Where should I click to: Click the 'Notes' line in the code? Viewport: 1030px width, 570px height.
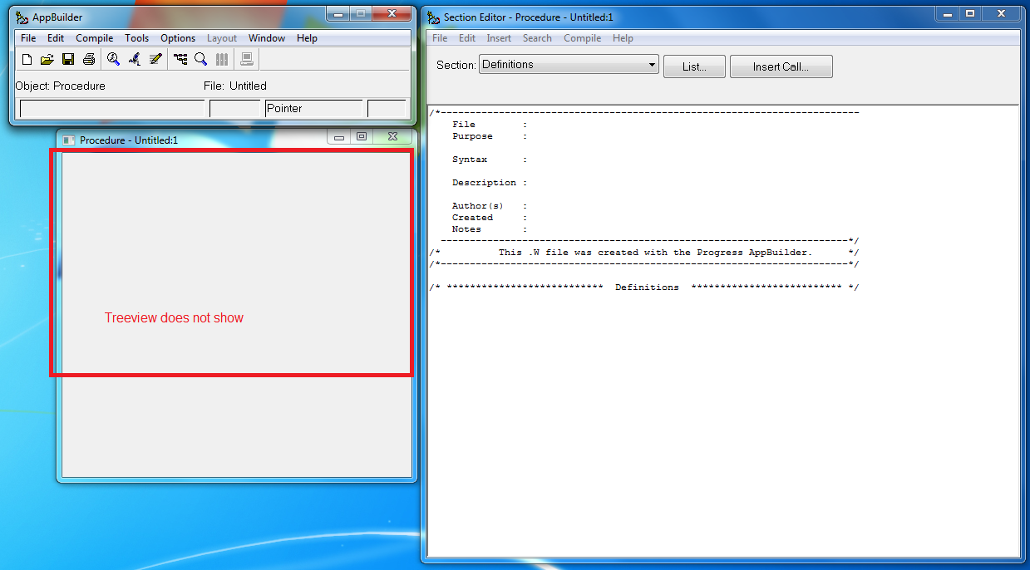tap(490, 229)
